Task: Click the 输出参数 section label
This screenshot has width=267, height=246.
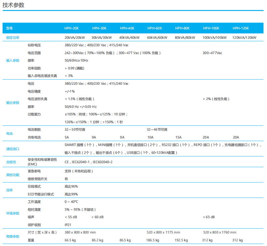Action: coord(13,103)
